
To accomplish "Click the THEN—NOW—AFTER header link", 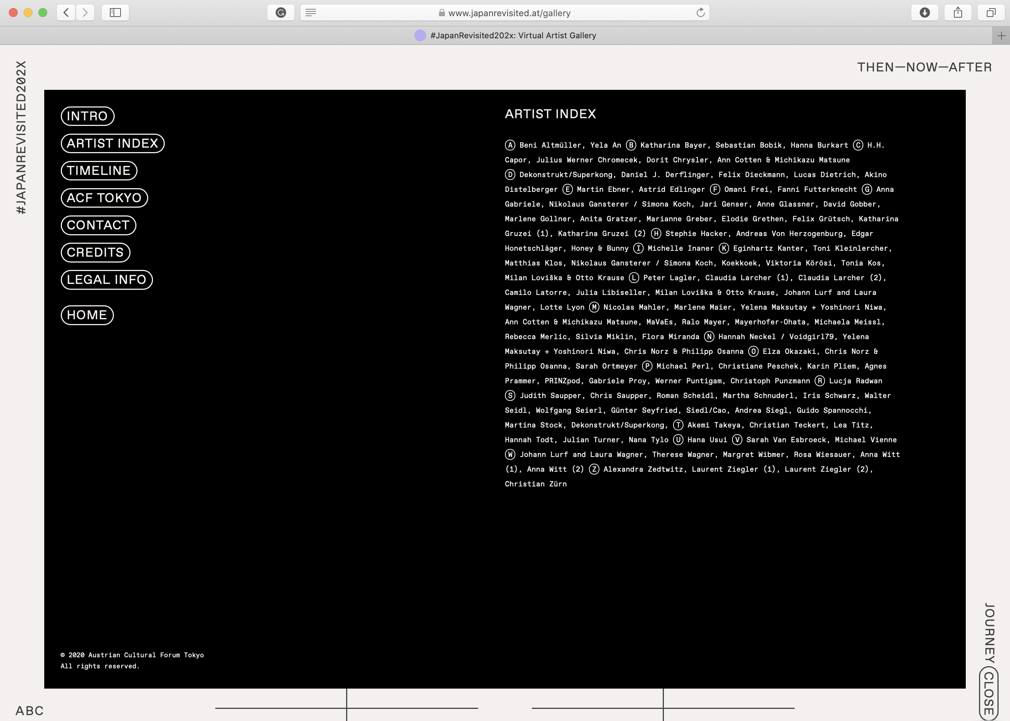I will (924, 67).
